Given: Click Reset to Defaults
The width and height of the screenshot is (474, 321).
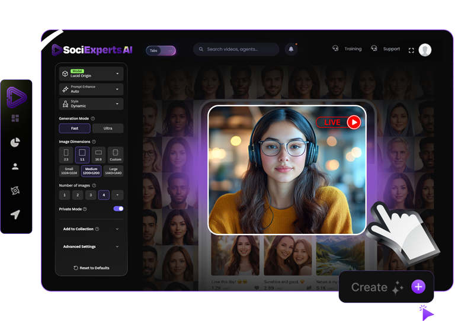Looking at the screenshot, I should pos(91,268).
